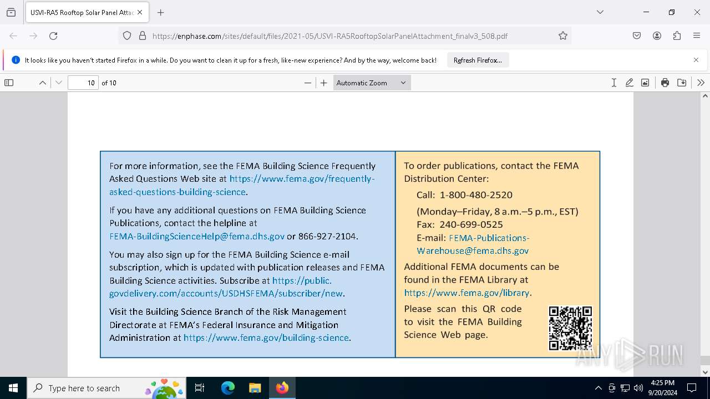
Task: Open the Firefox application menu
Action: (697, 35)
